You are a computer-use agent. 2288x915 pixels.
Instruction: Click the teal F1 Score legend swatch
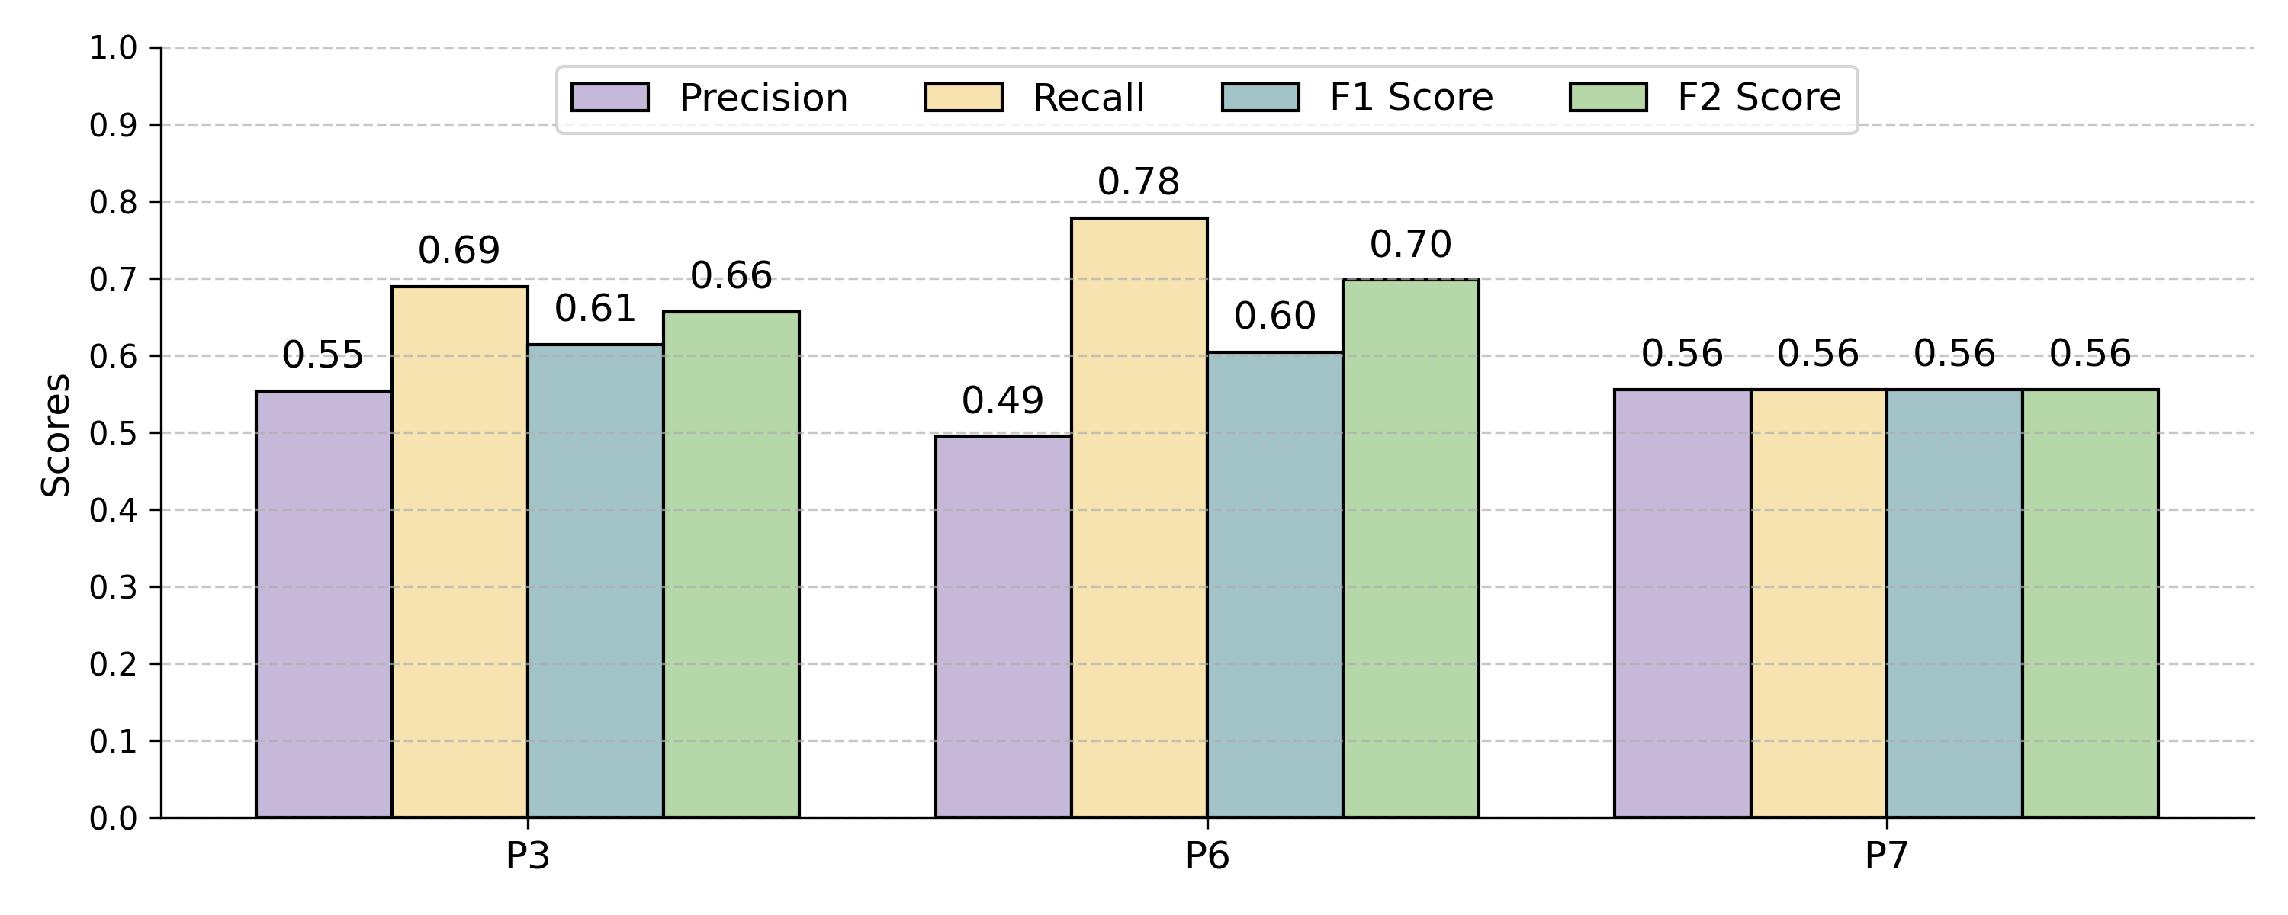pyautogui.click(x=1259, y=97)
